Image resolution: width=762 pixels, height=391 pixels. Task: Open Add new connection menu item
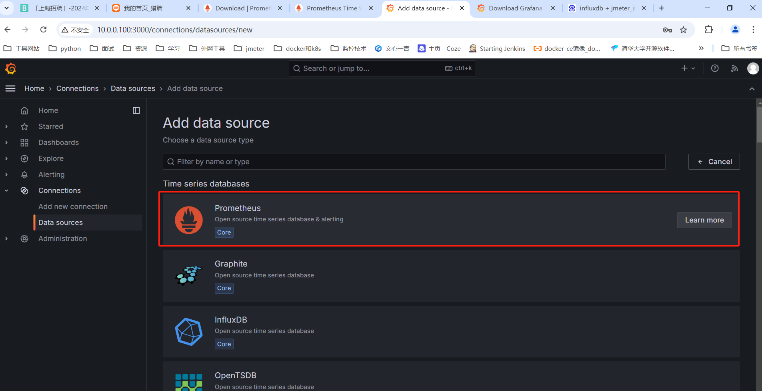point(73,207)
